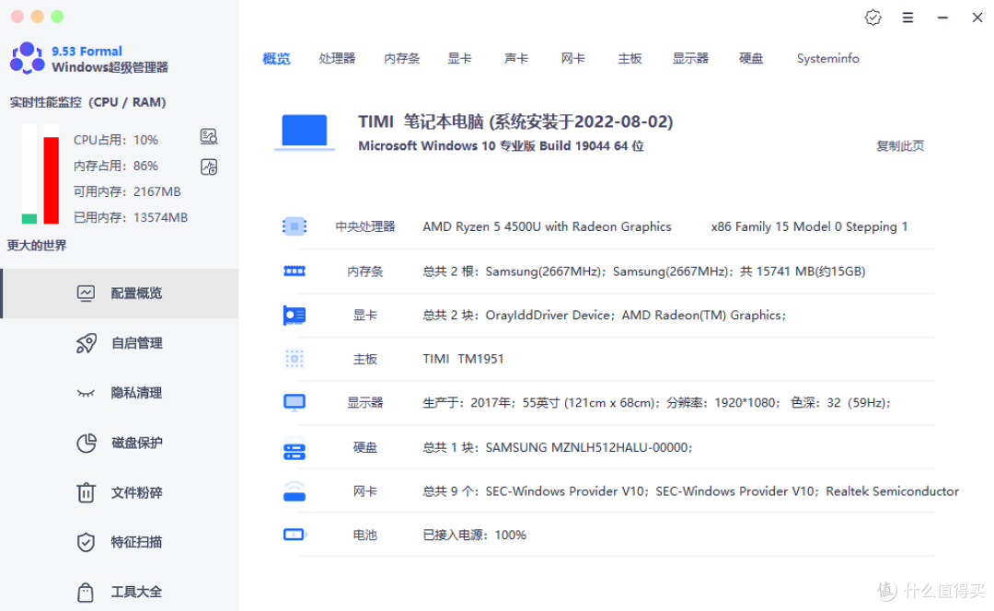This screenshot has width=994, height=611.
Task: Click the blue laptop computer icon
Action: pos(305,132)
